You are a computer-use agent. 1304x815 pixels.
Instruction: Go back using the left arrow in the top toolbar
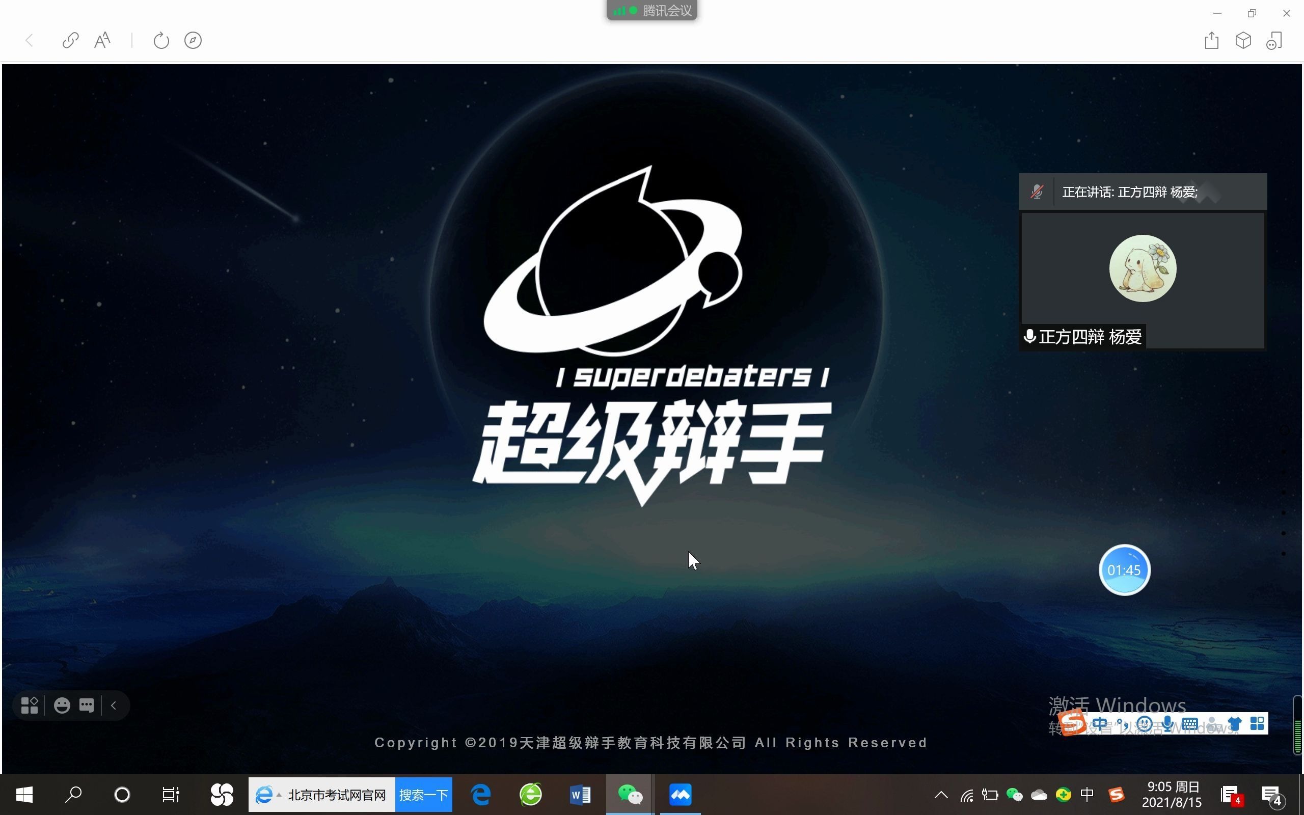click(29, 40)
